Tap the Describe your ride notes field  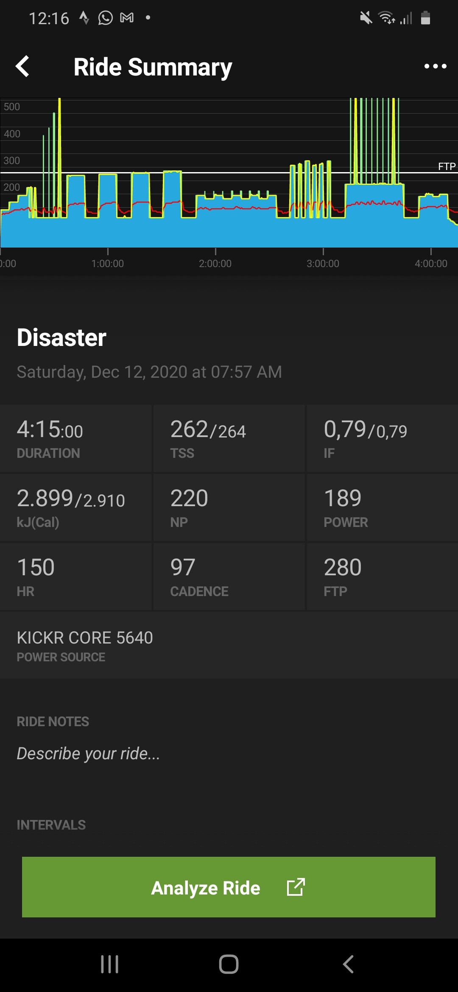[x=88, y=754]
